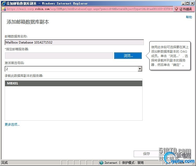
Task: Click the 邮箱数据库名称 label
Action: point(16,36)
